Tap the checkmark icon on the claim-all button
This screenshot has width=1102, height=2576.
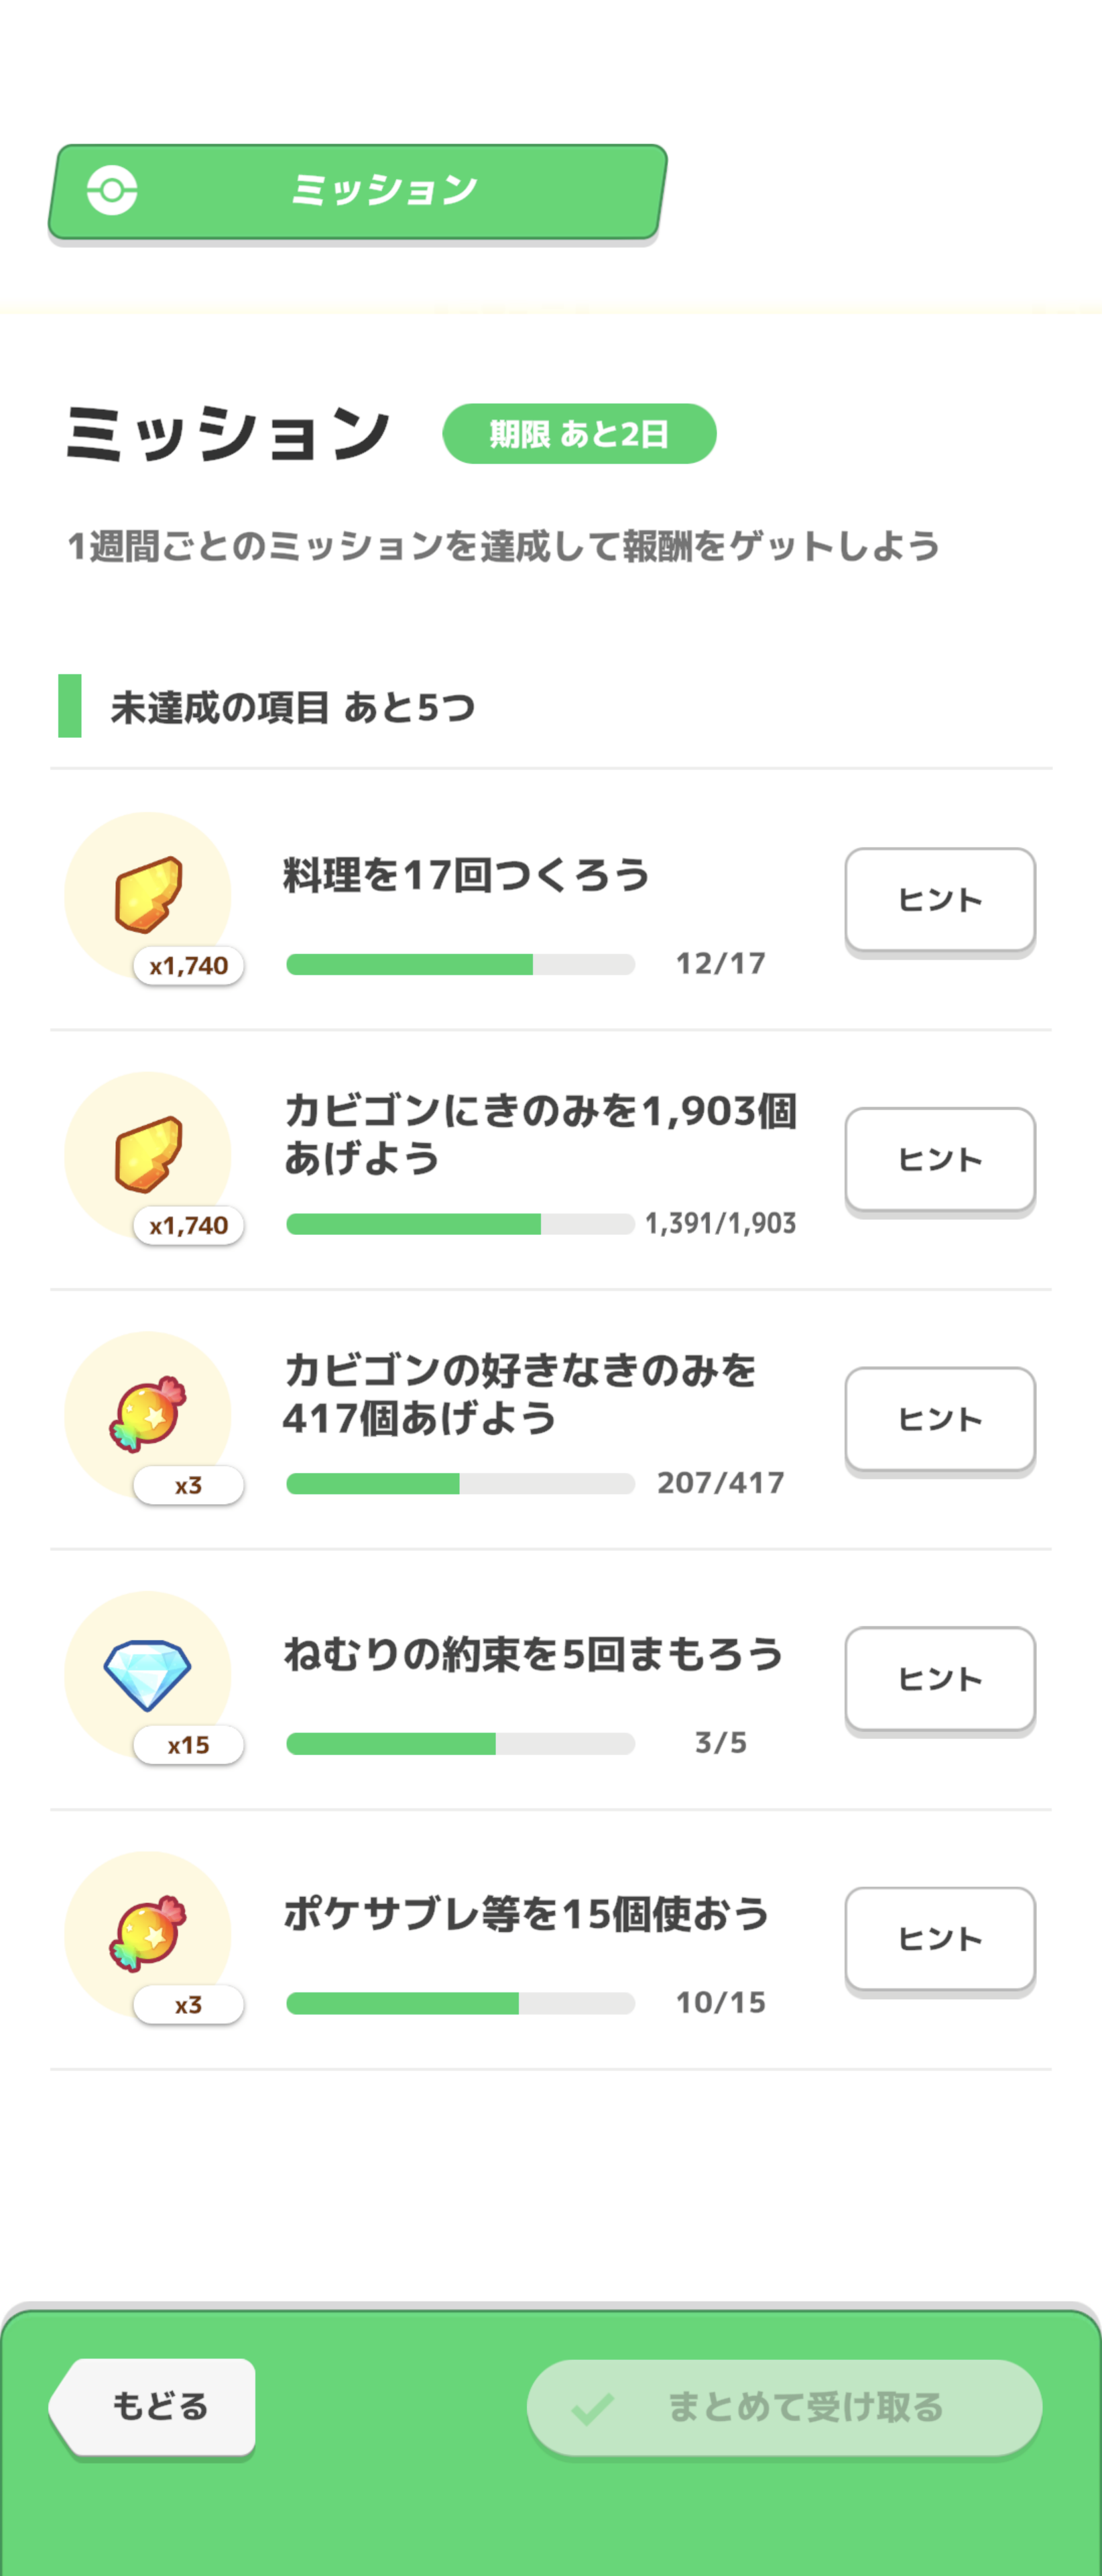click(593, 2408)
